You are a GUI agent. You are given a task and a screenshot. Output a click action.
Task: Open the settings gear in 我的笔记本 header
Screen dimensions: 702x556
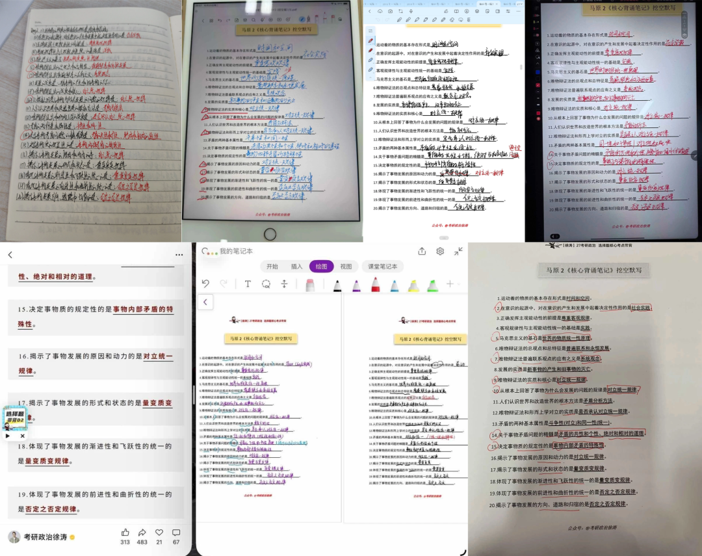(440, 252)
